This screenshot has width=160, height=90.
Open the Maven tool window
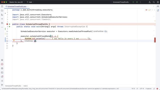point(158,6)
